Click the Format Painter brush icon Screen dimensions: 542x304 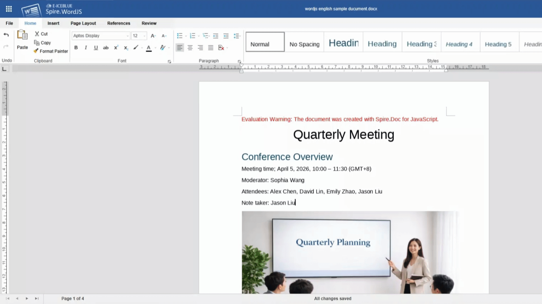[x=36, y=51]
